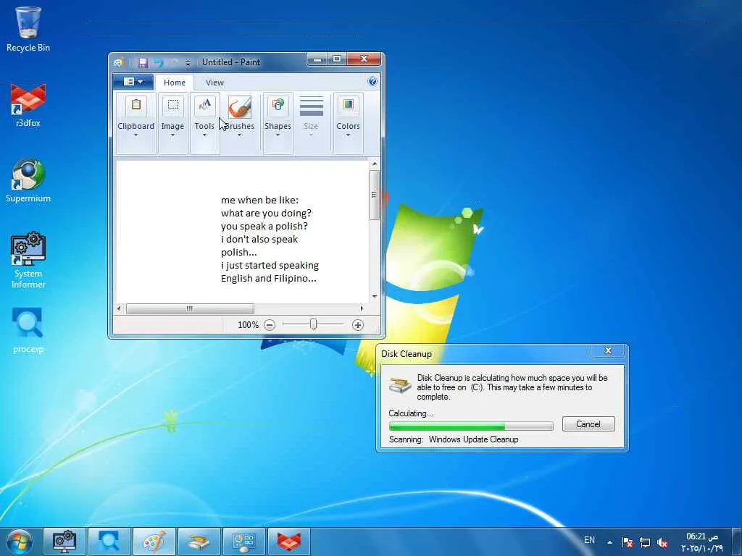
Task: Click the right arrow of Paint's horizontal scrollbar
Action: (x=362, y=308)
